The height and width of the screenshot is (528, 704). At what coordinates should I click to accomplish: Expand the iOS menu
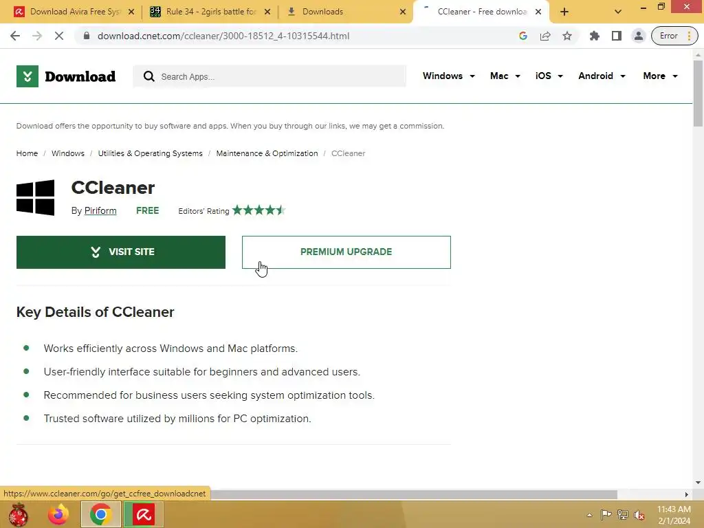549,76
